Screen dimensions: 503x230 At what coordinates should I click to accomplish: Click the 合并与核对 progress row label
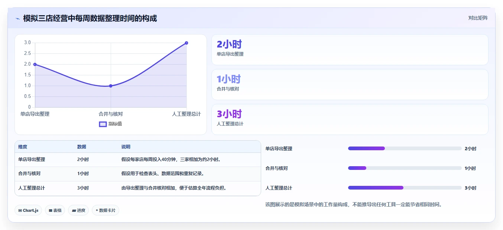[277, 168]
